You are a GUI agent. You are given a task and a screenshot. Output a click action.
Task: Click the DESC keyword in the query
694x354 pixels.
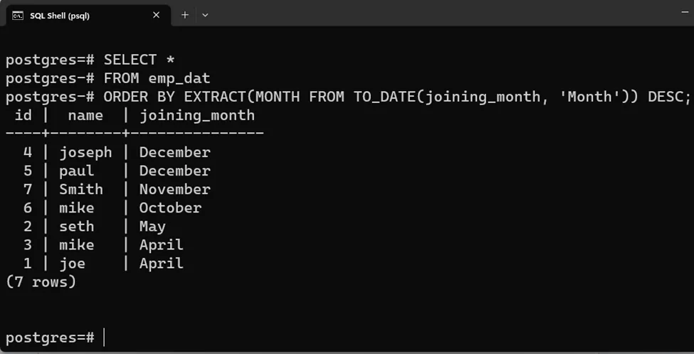point(666,97)
